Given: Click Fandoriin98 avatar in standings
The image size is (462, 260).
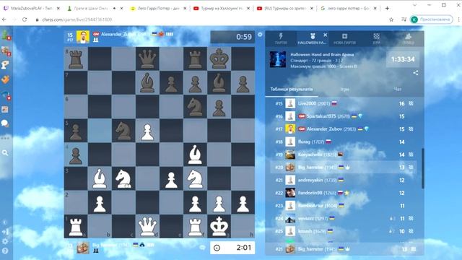Looking at the screenshot, I should coord(290,193).
